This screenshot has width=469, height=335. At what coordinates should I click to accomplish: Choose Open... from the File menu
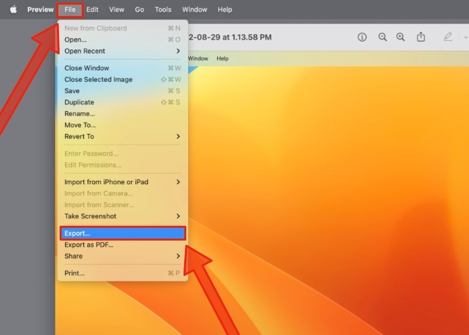tap(123, 40)
